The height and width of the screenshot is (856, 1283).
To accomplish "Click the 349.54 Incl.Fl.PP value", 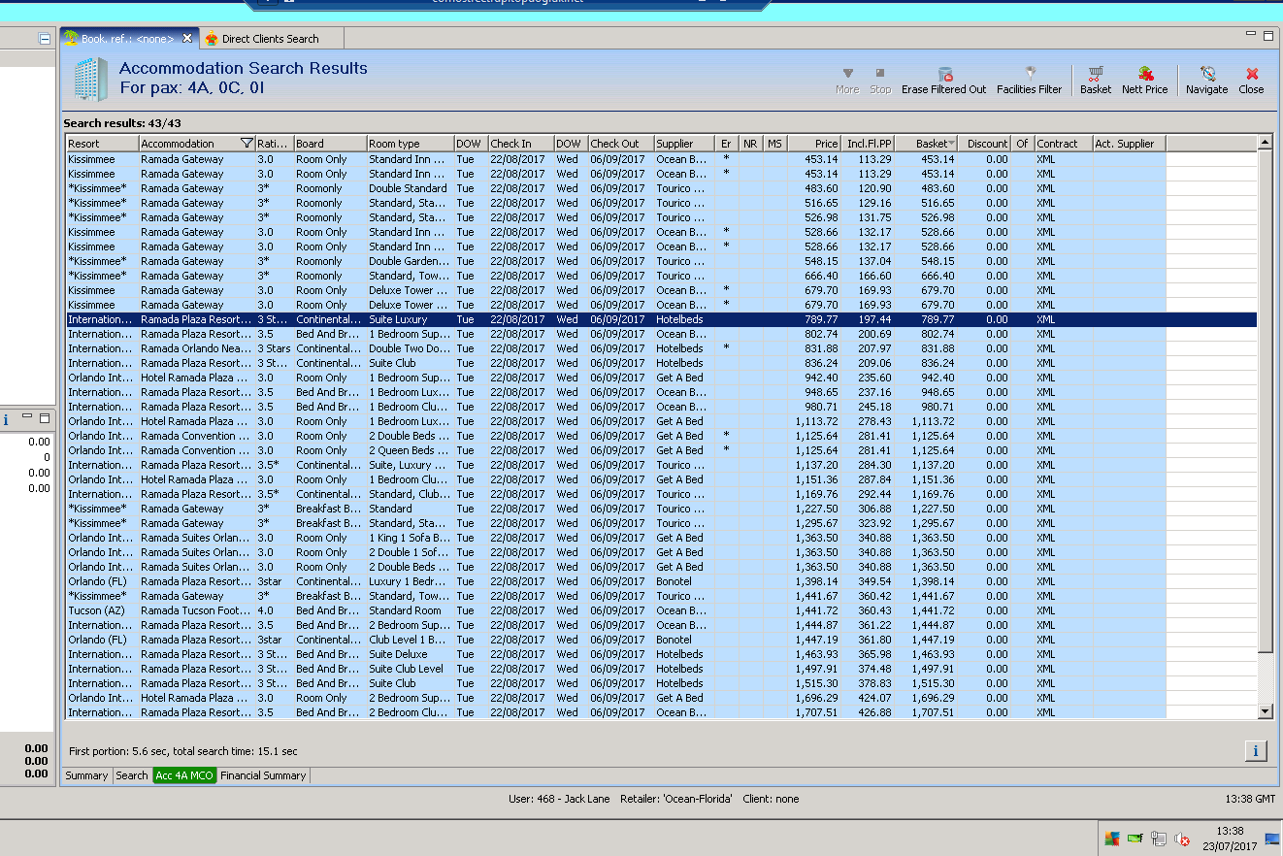I will coord(873,581).
